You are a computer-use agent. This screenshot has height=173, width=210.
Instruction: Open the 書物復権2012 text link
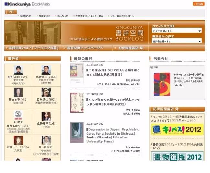point(177,146)
